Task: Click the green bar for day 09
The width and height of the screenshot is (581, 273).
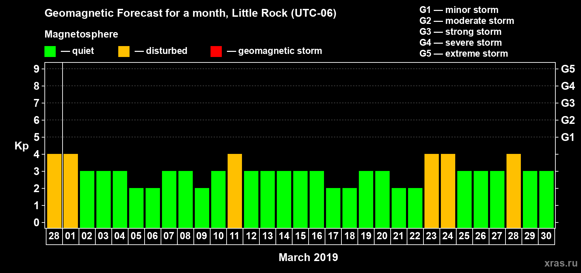Action: [202, 208]
